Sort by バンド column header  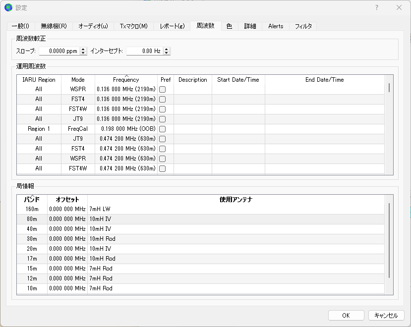[x=32, y=200]
